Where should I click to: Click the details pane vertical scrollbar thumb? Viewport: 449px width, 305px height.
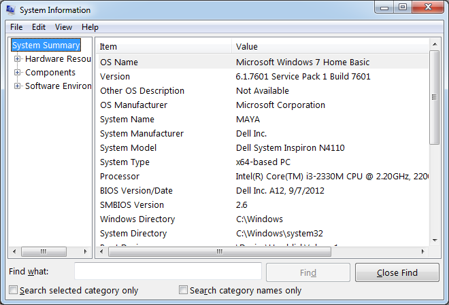click(435, 97)
